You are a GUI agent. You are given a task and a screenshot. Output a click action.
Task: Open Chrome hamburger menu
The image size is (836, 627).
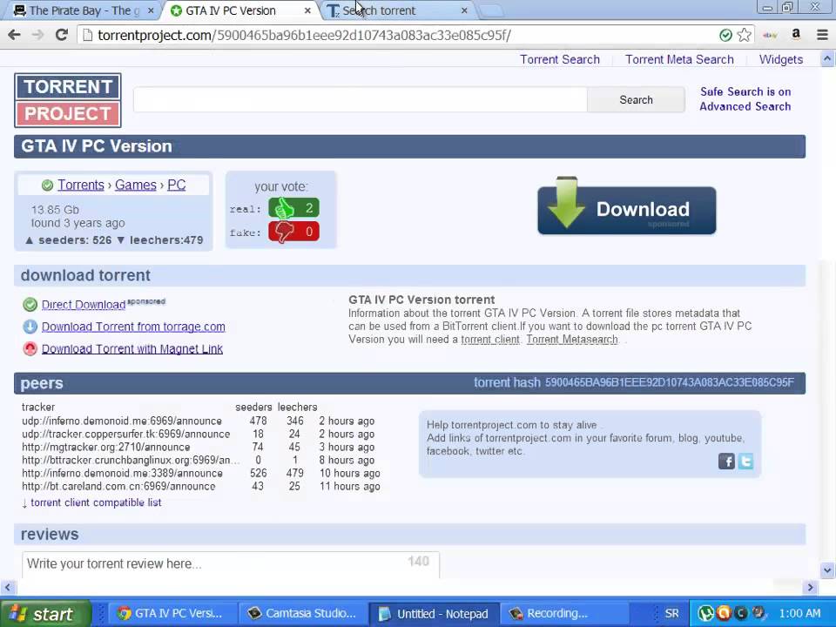(823, 35)
